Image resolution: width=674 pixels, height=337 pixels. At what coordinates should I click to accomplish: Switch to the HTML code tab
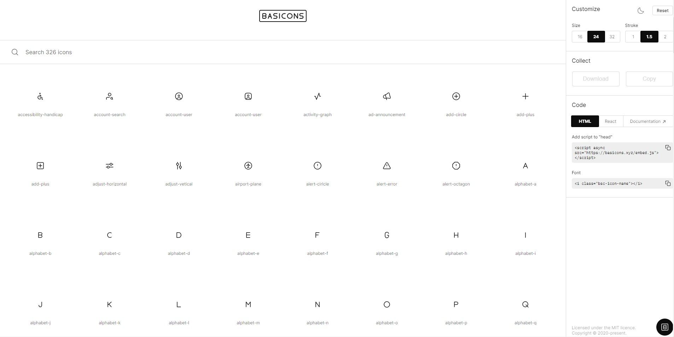(x=585, y=121)
